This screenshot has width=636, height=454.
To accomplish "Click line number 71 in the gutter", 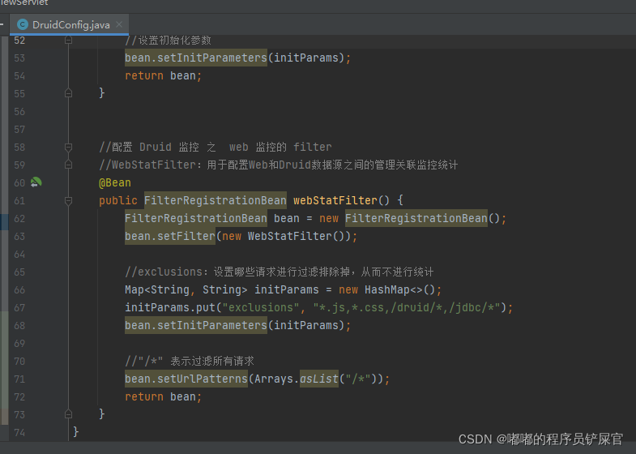I will [19, 379].
